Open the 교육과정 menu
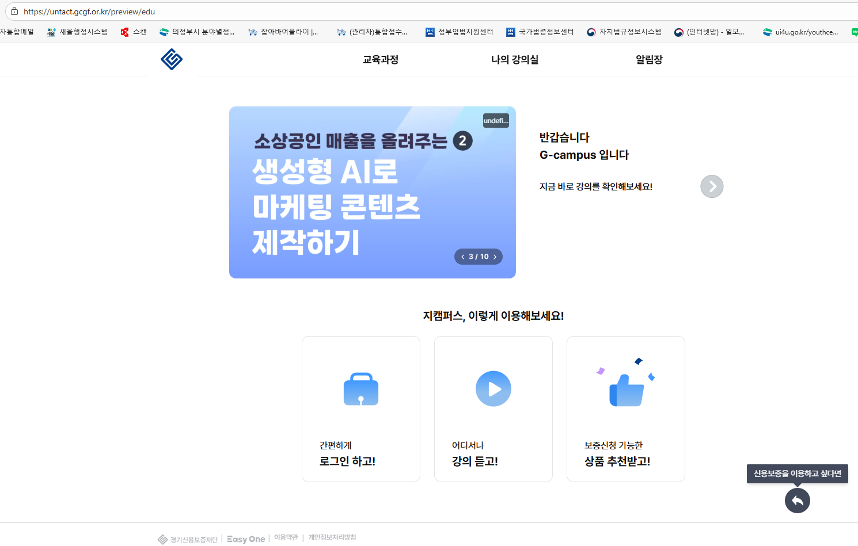This screenshot has height=546, width=858. [380, 59]
